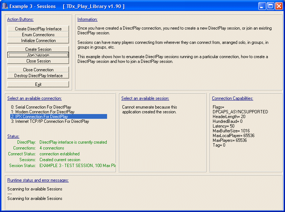The width and height of the screenshot is (285, 212).
Task: Click the Enum Connections button
Action: coord(38,35)
